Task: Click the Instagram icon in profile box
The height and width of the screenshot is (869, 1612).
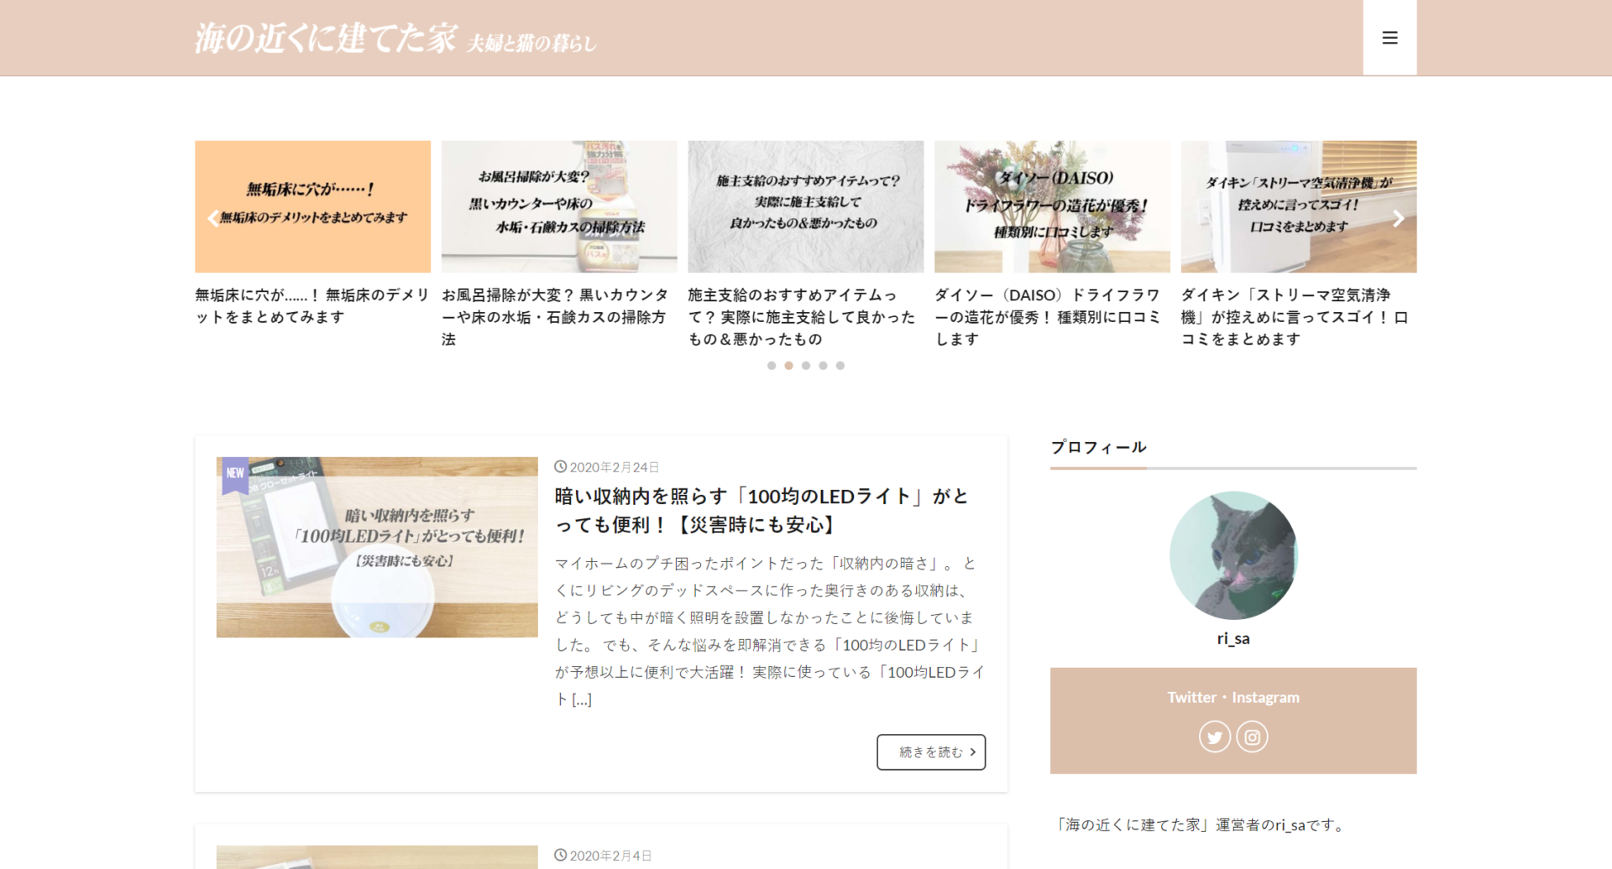Action: pyautogui.click(x=1252, y=737)
